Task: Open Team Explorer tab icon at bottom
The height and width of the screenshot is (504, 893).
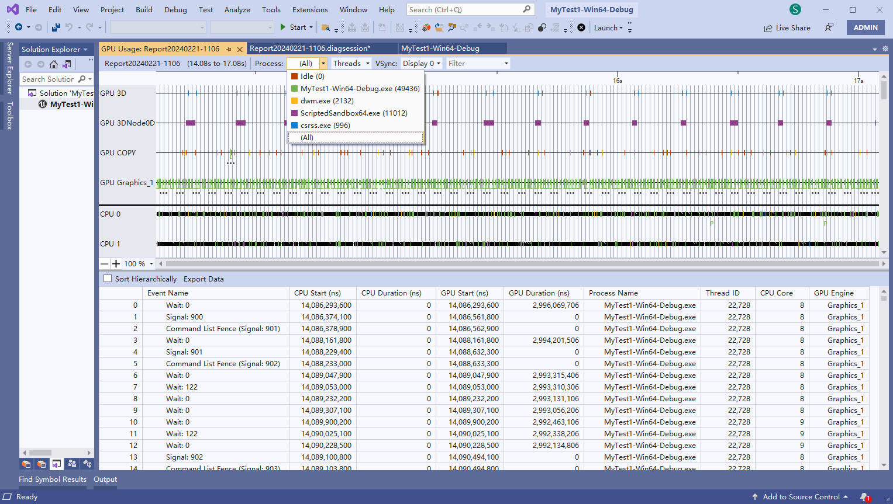Action: (x=72, y=464)
